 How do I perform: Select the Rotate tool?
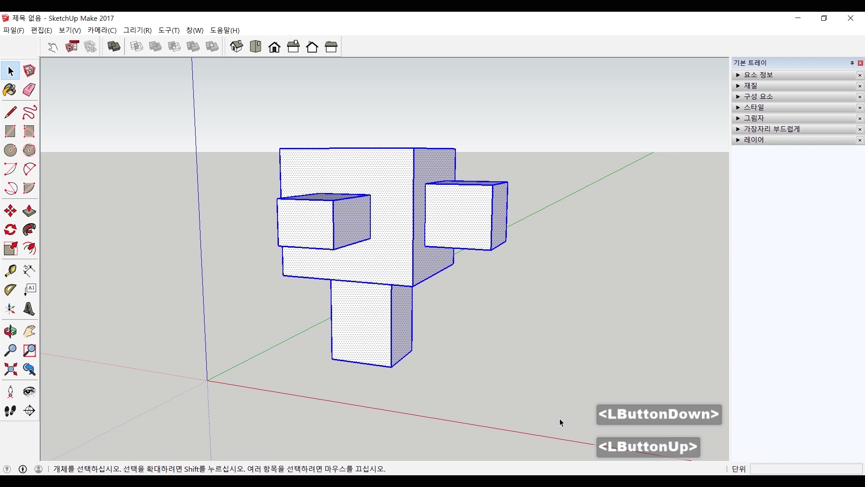coord(10,230)
